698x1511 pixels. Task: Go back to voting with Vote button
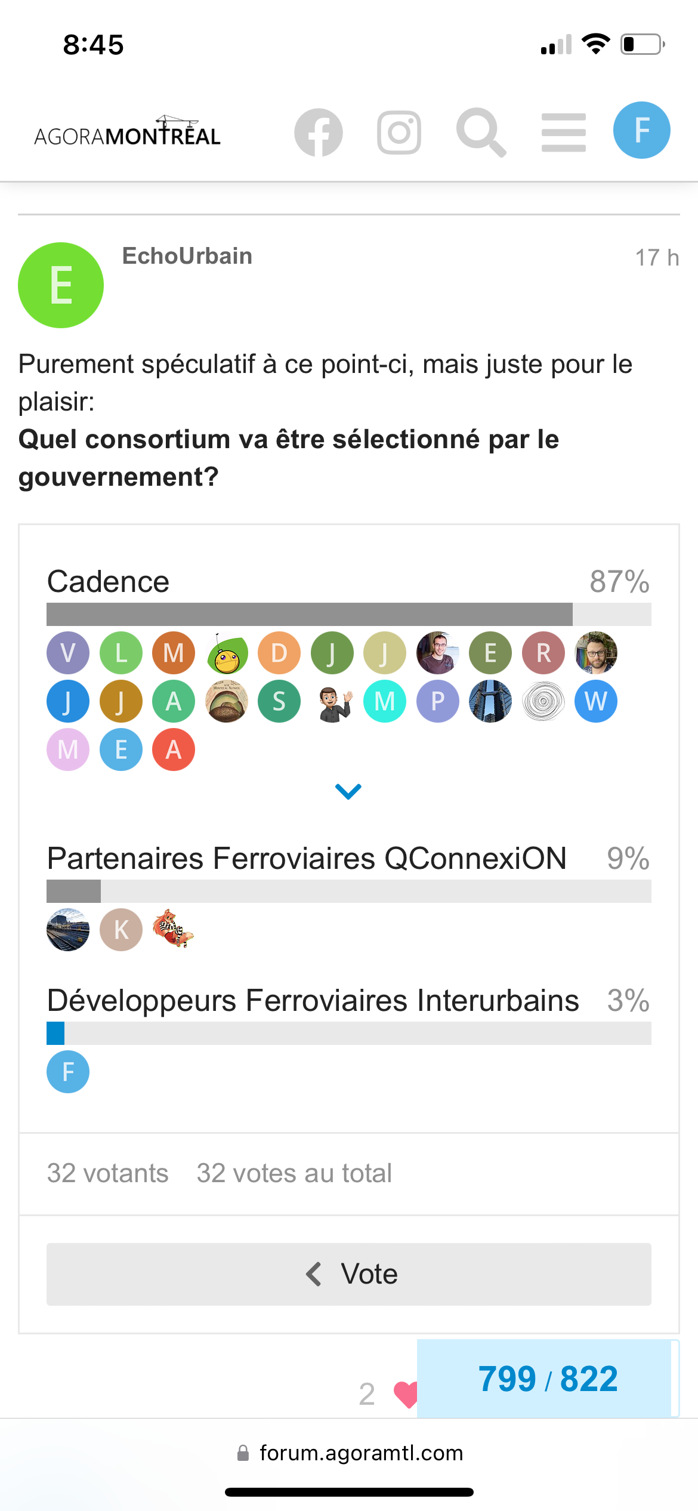(x=349, y=1274)
